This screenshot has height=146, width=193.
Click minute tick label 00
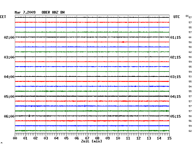click(x=15, y=138)
